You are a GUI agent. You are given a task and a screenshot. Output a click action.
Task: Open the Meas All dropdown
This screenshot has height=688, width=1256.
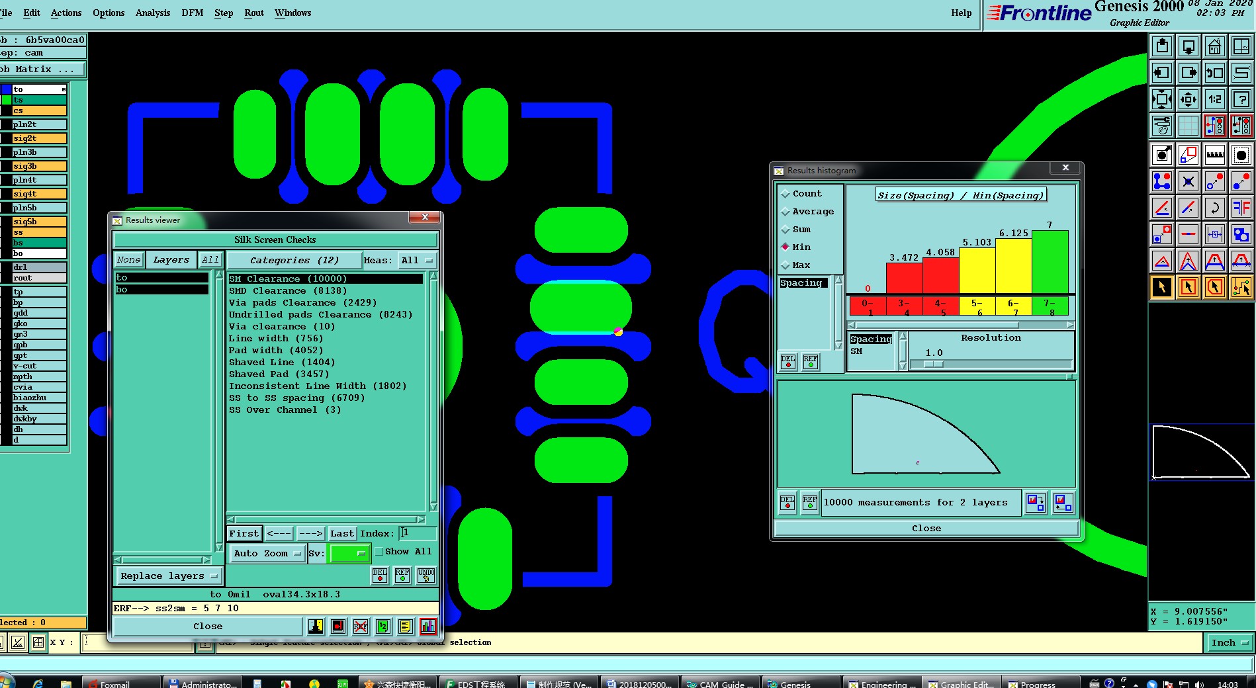(417, 260)
